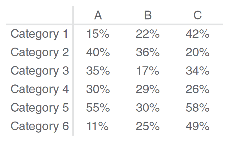Select the 40% cell in Category 2

98,53
